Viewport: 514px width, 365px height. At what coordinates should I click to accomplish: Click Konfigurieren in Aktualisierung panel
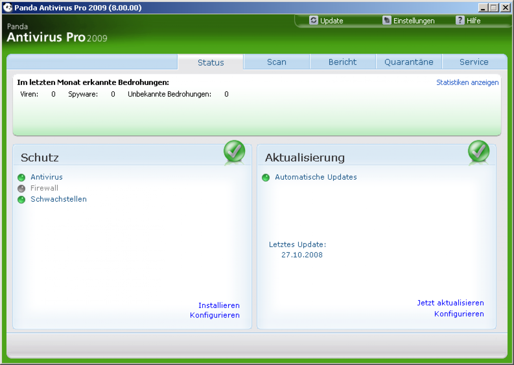(459, 314)
